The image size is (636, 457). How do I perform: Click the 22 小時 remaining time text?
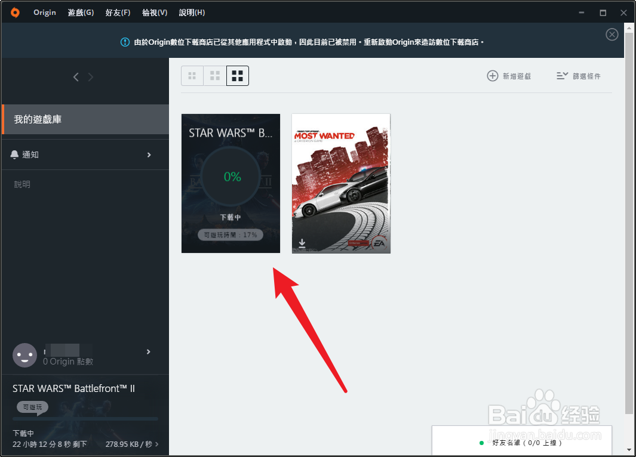click(x=50, y=444)
